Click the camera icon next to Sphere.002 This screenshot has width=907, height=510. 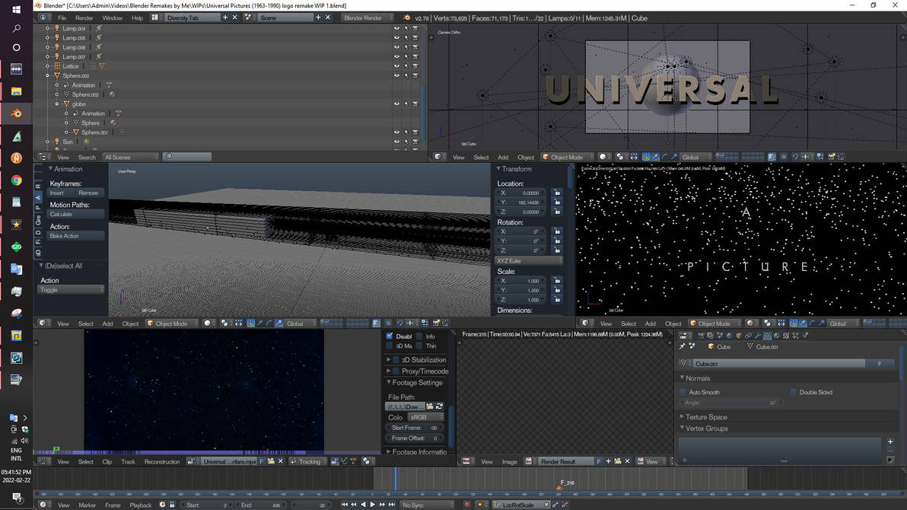tap(415, 75)
